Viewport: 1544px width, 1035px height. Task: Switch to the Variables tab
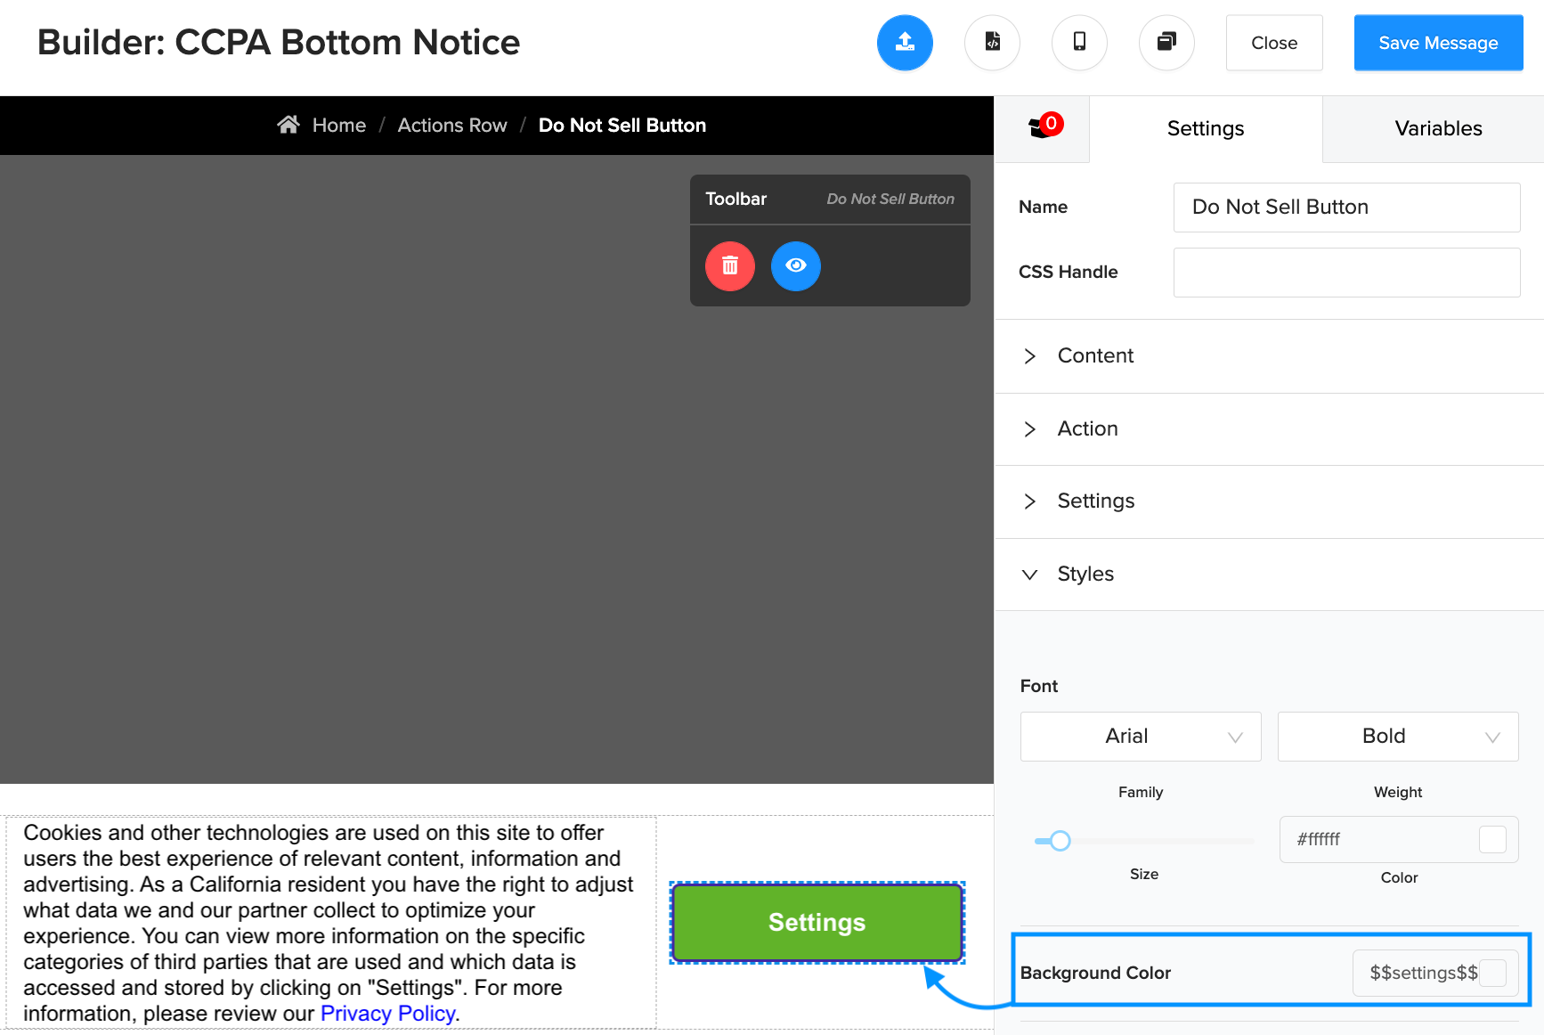[x=1437, y=128]
